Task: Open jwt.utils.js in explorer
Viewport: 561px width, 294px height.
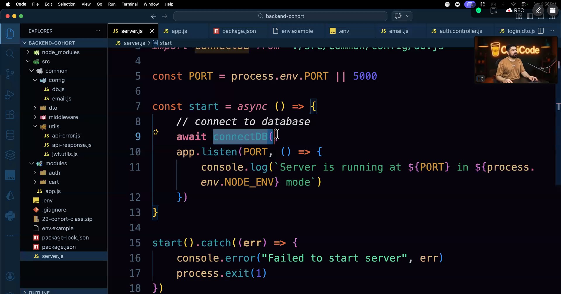Action: point(65,154)
